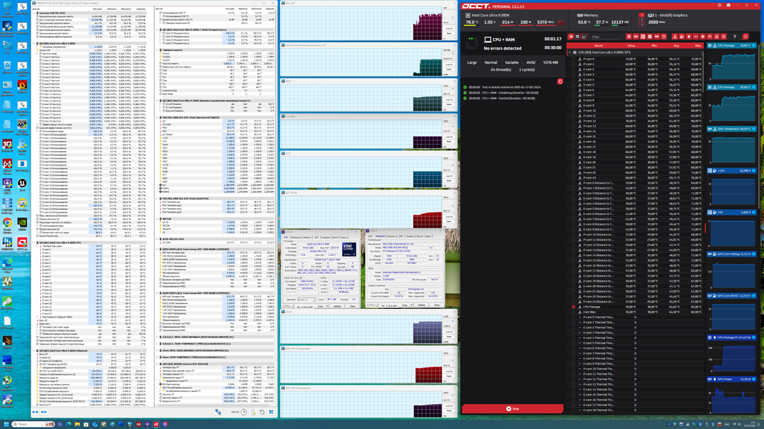Tick the E-core 6 checkbox in OCCT
This screenshot has height=429, width=764.
[x=573, y=90]
